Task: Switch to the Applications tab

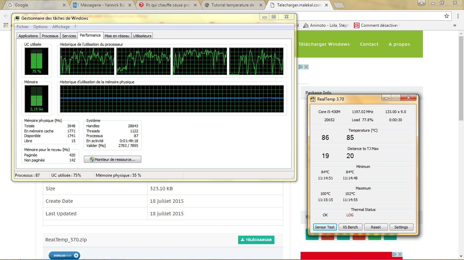Action: click(28, 36)
